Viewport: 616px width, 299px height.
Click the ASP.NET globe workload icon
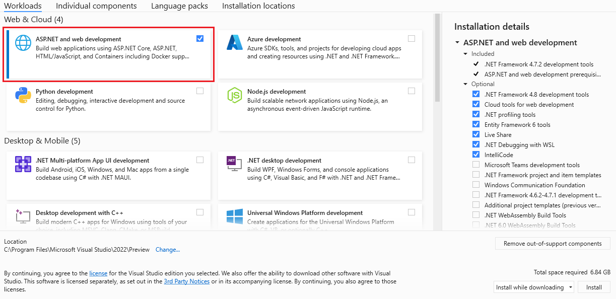[x=23, y=43]
